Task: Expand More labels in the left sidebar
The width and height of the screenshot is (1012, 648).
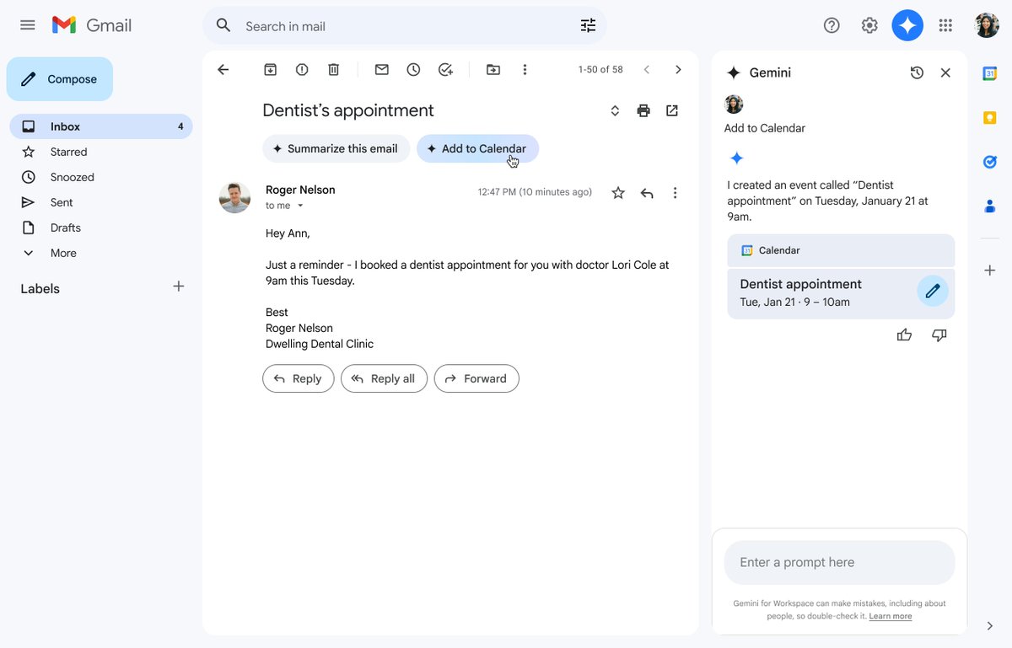Action: point(62,253)
